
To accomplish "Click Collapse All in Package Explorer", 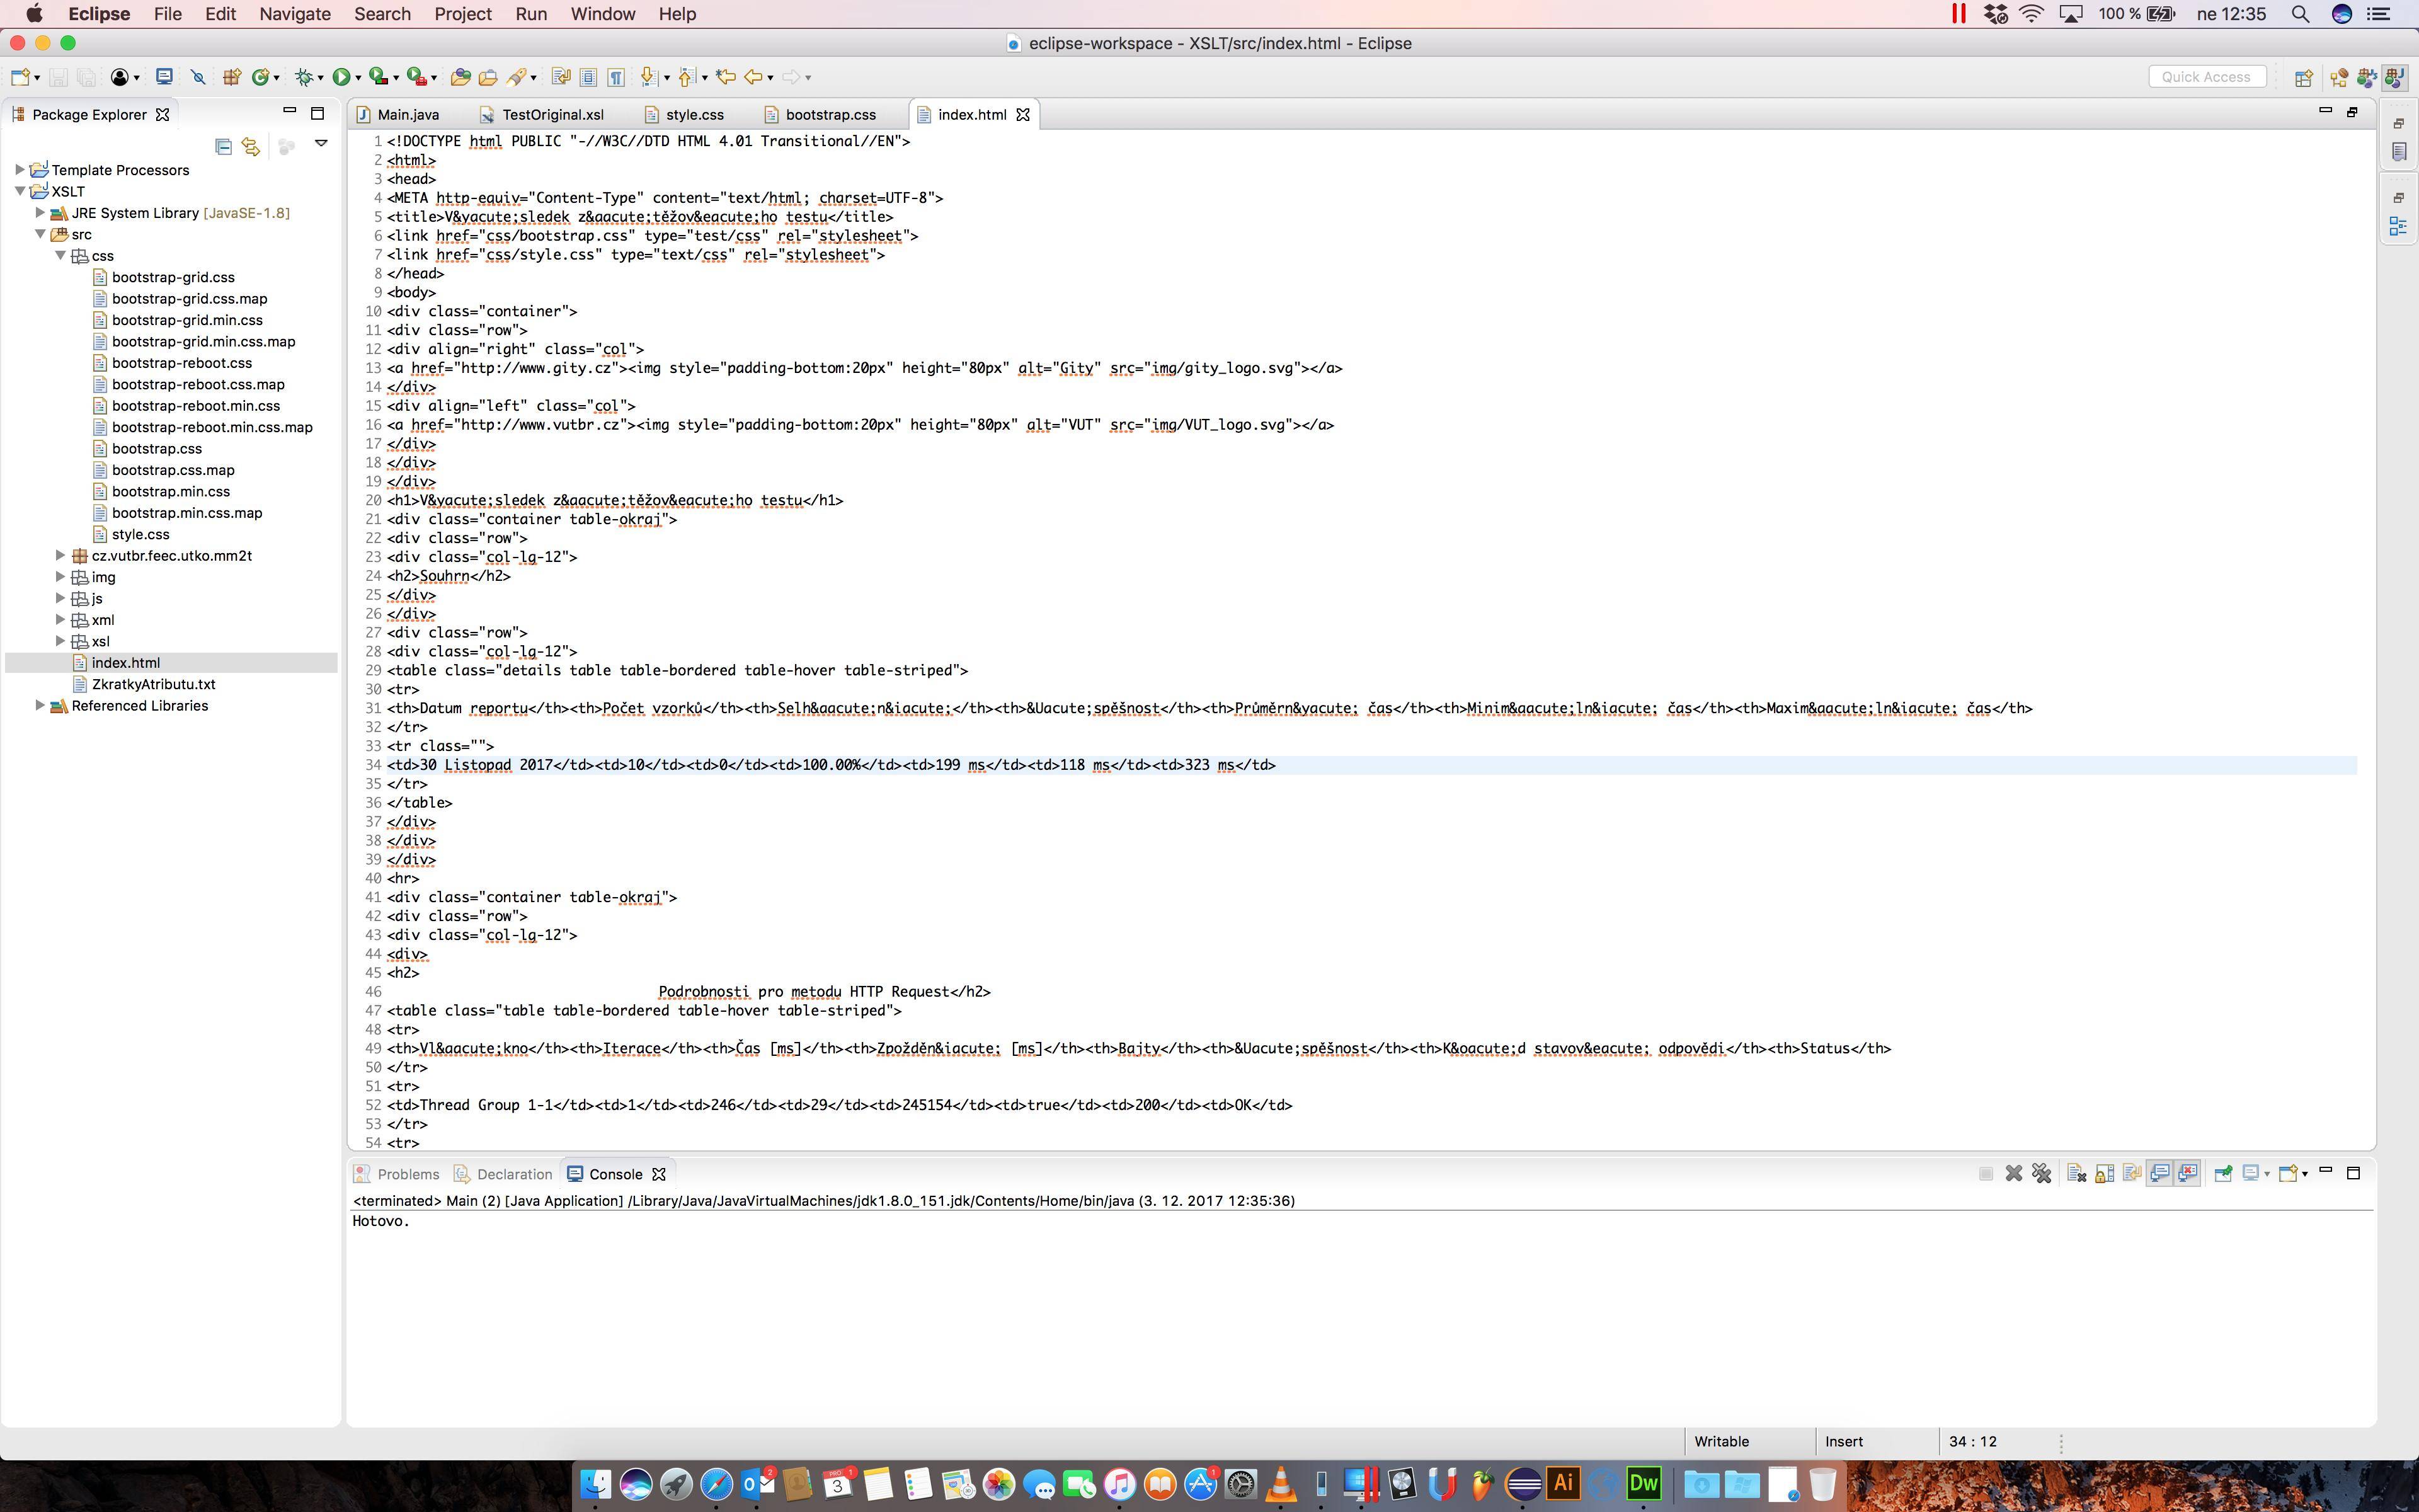I will (224, 147).
